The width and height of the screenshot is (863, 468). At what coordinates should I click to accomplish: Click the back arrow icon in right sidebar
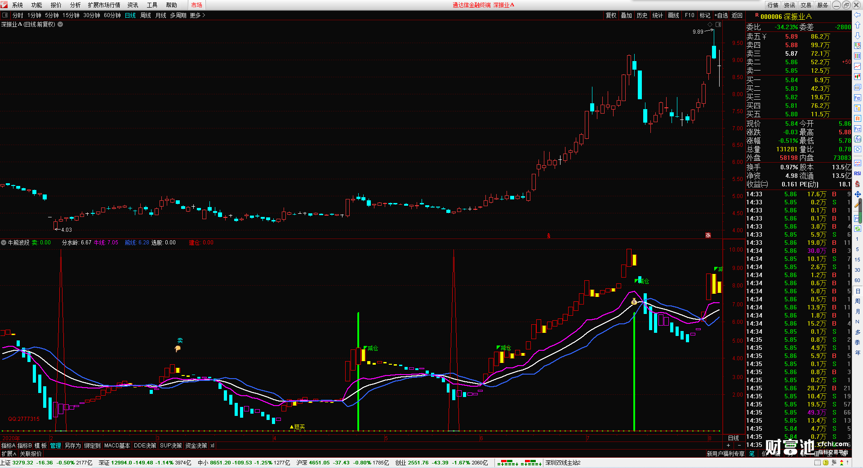click(857, 15)
